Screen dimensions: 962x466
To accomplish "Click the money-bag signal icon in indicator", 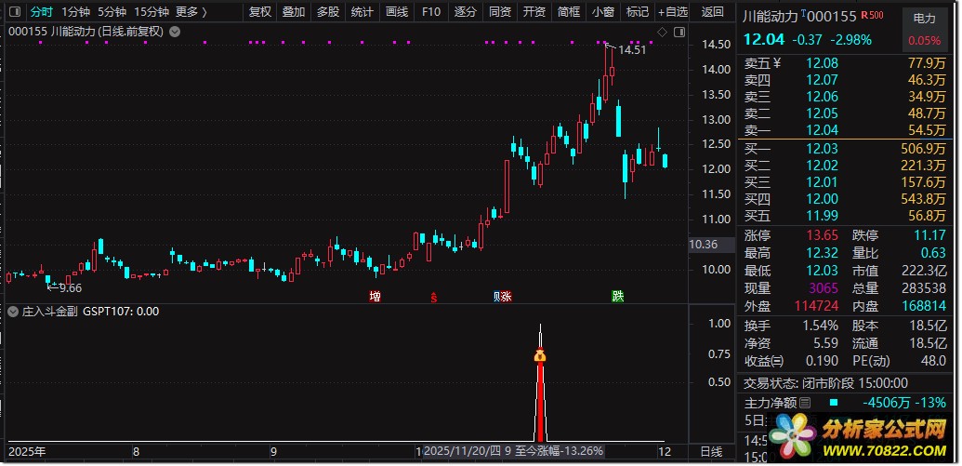I will [x=540, y=355].
